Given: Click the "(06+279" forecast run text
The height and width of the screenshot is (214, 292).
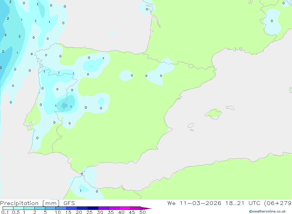Looking at the screenshot, I should pyautogui.click(x=278, y=203).
